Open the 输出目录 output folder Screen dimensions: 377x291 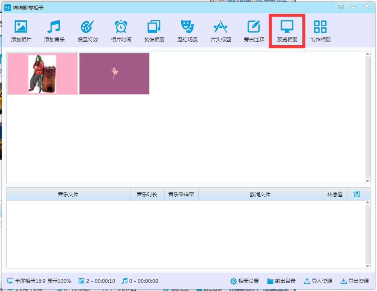click(281, 281)
